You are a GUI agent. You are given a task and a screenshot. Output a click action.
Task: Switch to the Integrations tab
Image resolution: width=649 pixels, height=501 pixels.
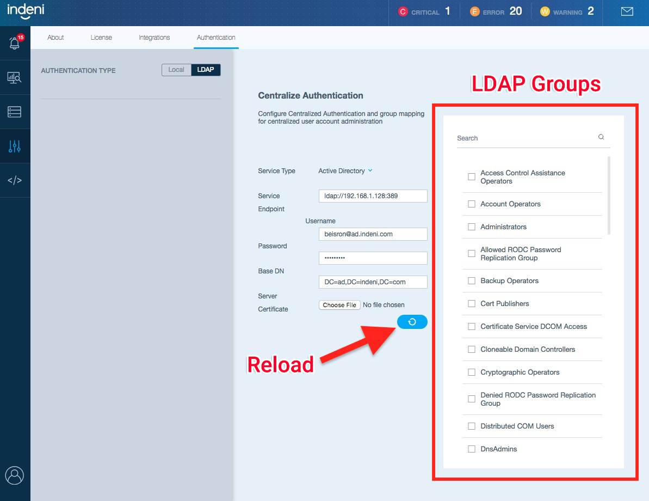[x=154, y=38]
